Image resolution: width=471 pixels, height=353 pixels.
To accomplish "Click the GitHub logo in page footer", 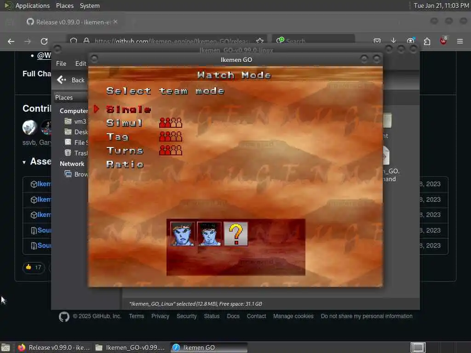I will [x=64, y=317].
